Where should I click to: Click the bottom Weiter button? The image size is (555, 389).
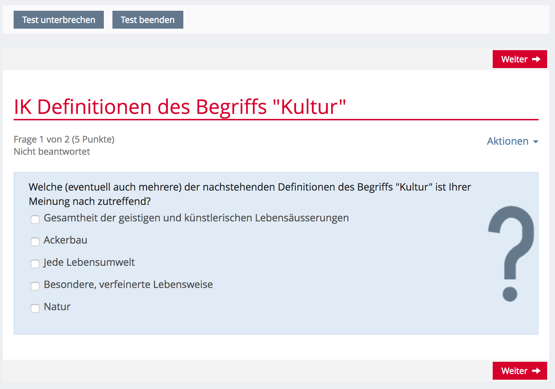click(x=520, y=371)
